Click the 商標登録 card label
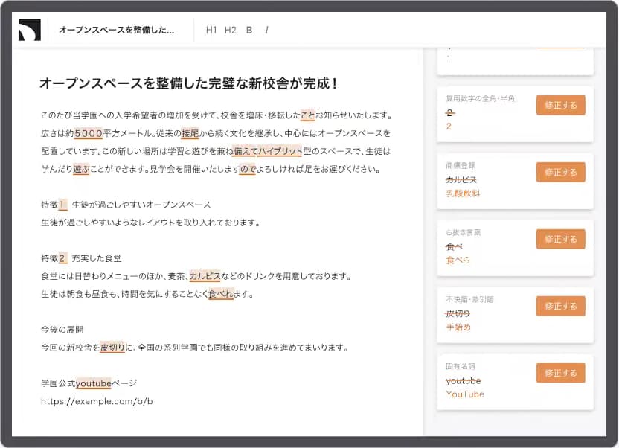Viewport: 619px width, 448px height. [461, 166]
